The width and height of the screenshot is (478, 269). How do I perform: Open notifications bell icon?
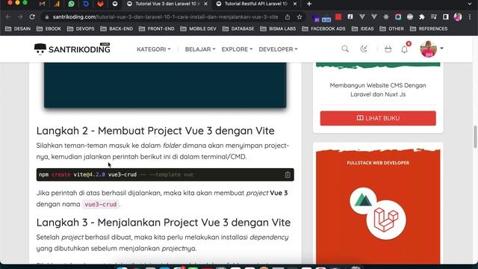coord(405,49)
